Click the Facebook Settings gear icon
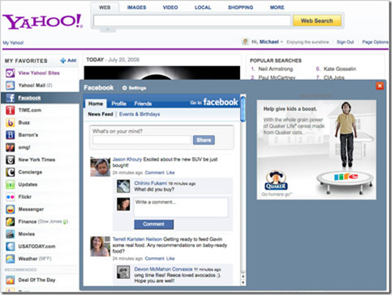This screenshot has height=295, width=392. click(x=124, y=88)
